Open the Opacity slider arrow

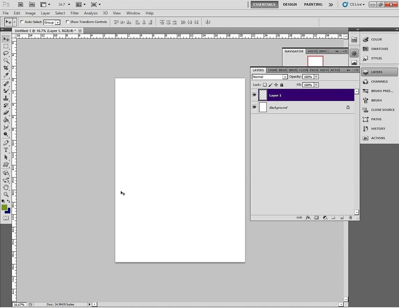tap(316, 77)
